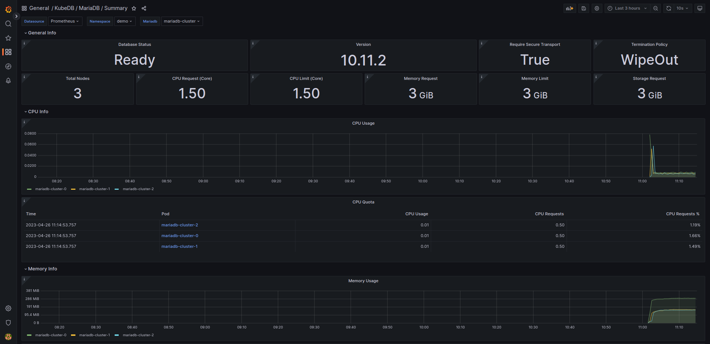Add a new panel using the add-panel icon
710x344 pixels.
pos(569,8)
